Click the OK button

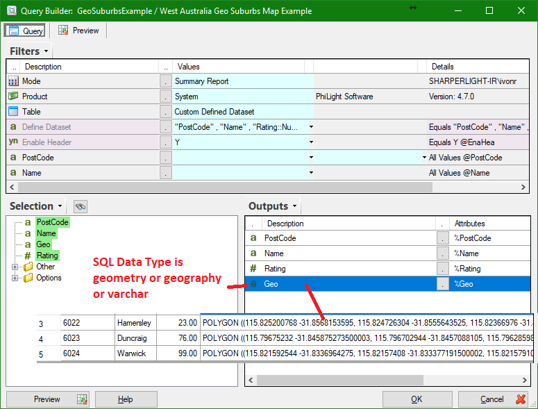pyautogui.click(x=417, y=399)
